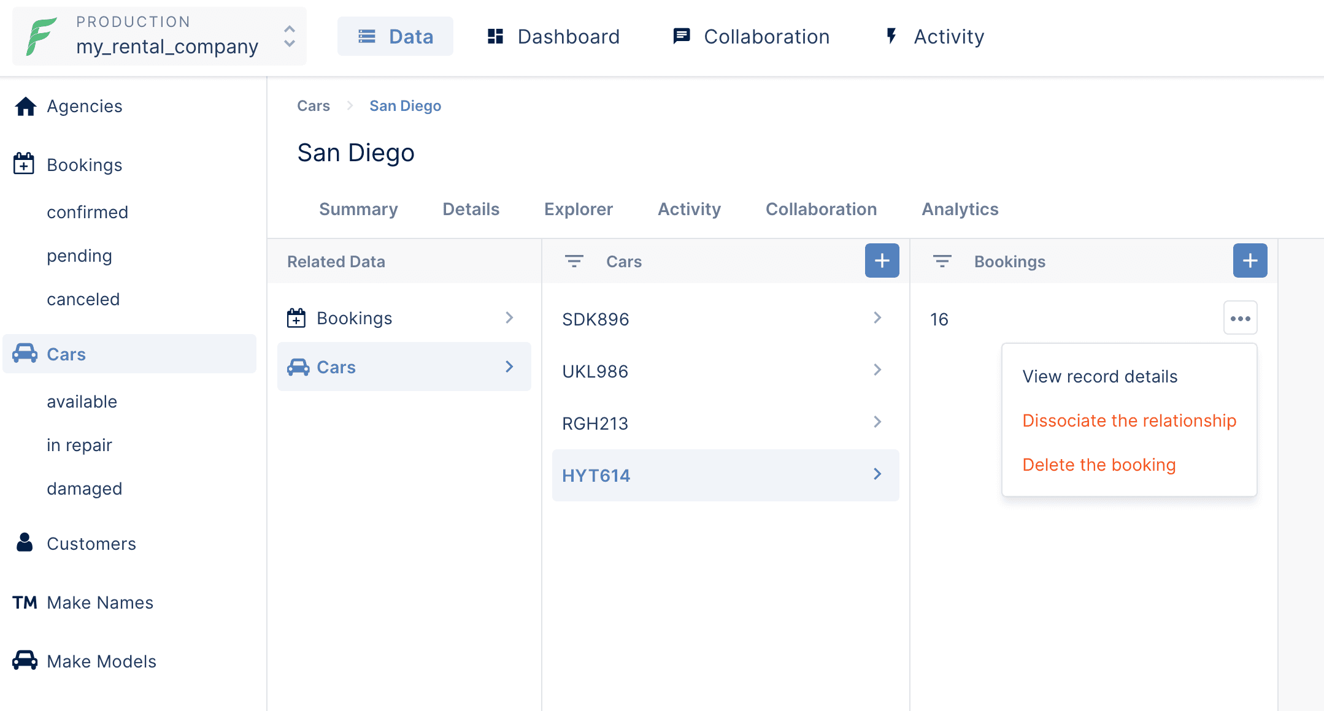The image size is (1324, 711).
Task: Open the project environment switcher arrows
Action: (290, 36)
